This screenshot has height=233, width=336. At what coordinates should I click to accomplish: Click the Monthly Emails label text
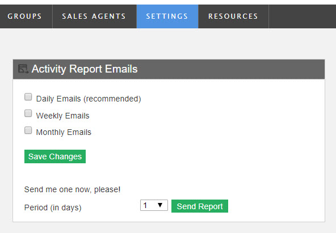(x=64, y=132)
